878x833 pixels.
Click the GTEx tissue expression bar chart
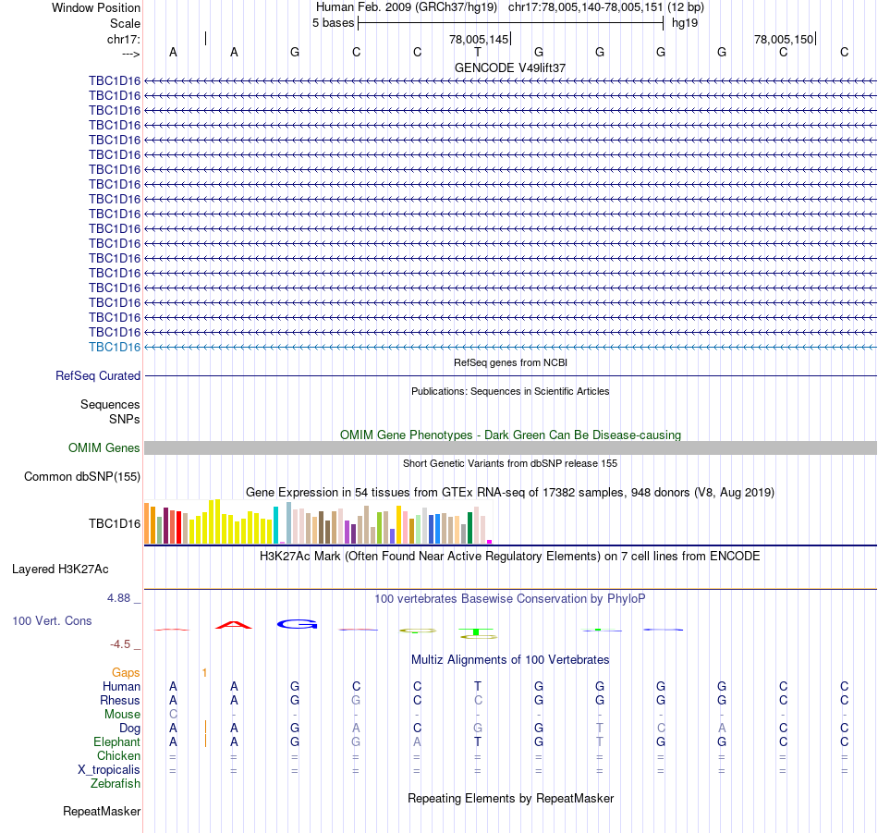point(318,521)
